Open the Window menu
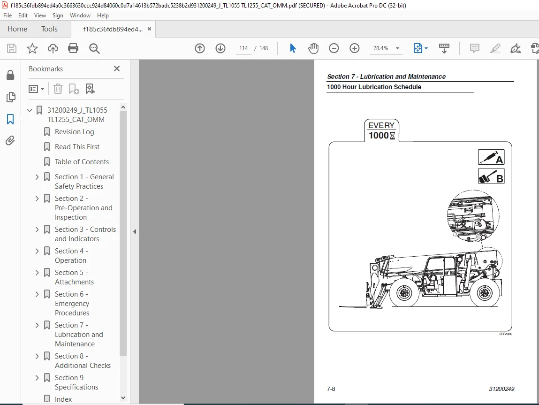The image size is (539, 405). coord(80,15)
